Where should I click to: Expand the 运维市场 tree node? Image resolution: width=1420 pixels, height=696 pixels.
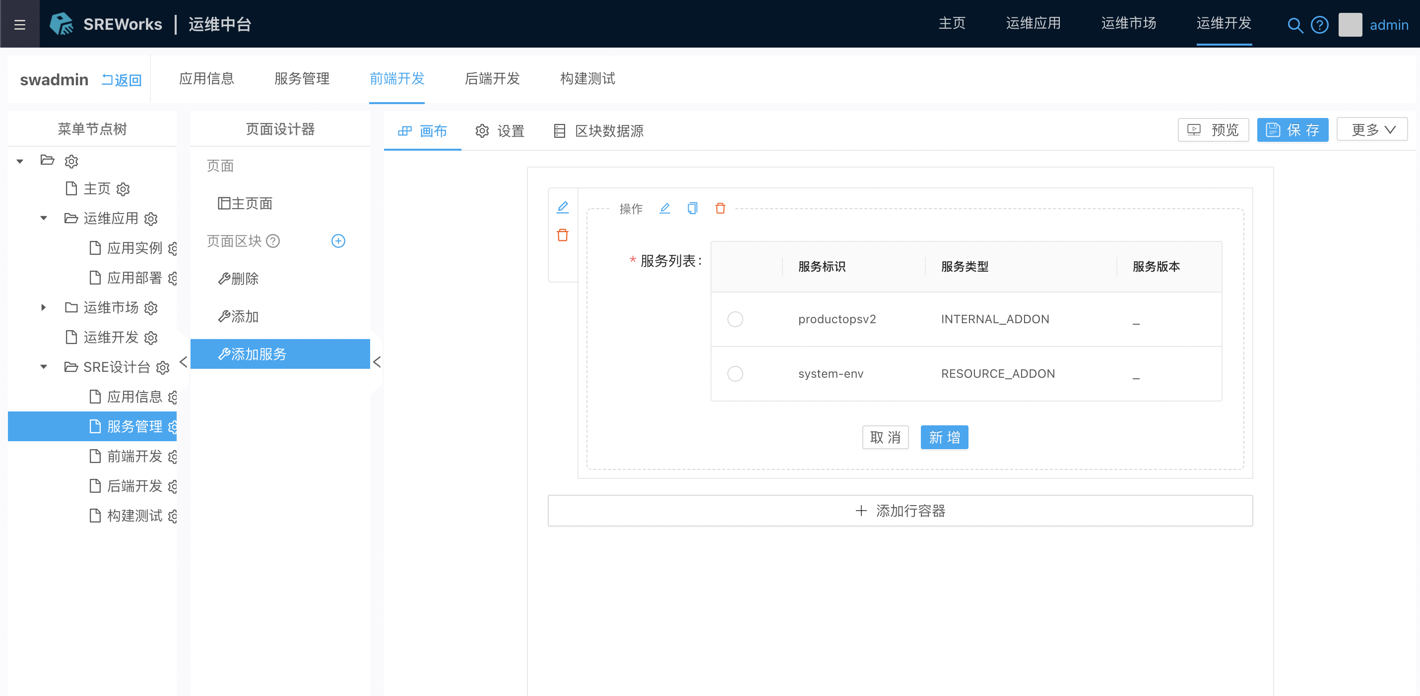(44, 307)
